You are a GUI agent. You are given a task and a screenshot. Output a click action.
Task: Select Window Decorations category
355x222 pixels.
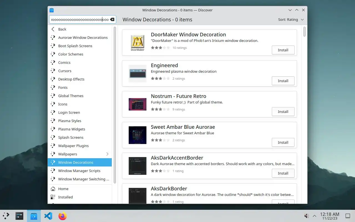pos(80,162)
